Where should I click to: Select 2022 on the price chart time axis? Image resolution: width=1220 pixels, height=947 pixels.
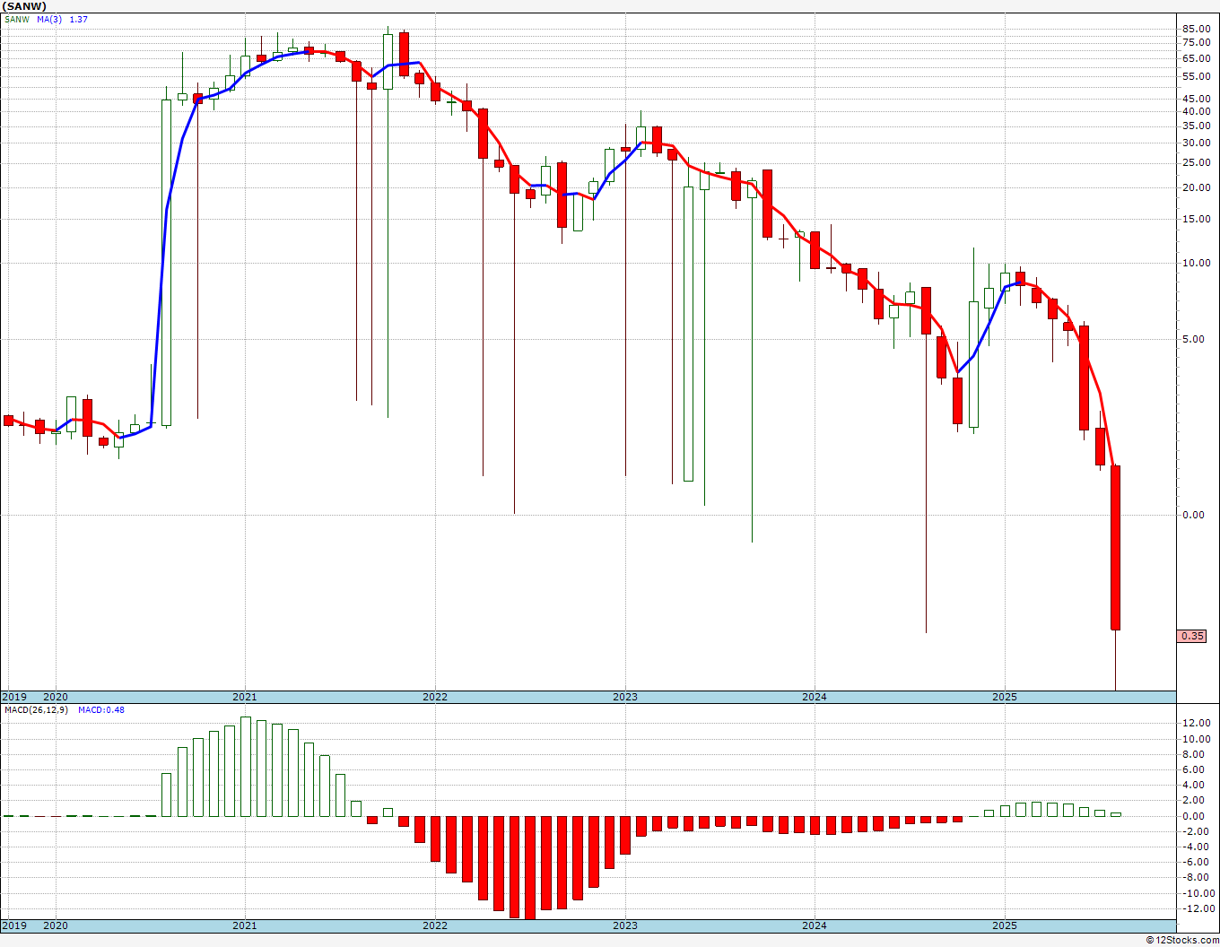[435, 697]
